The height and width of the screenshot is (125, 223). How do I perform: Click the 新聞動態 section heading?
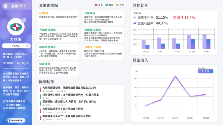(46, 82)
